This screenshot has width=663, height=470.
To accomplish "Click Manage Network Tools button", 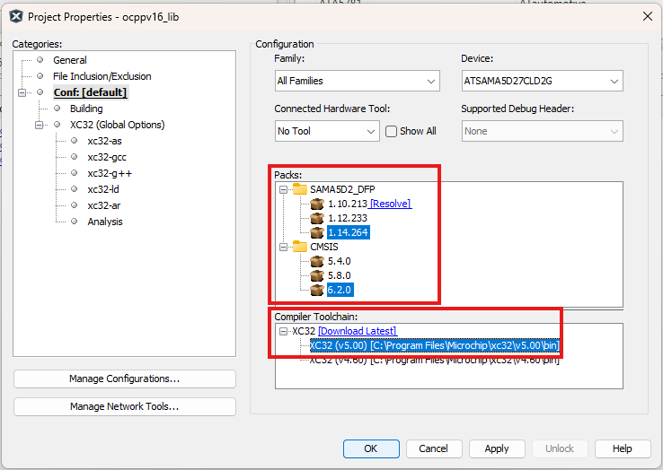I will pos(125,406).
